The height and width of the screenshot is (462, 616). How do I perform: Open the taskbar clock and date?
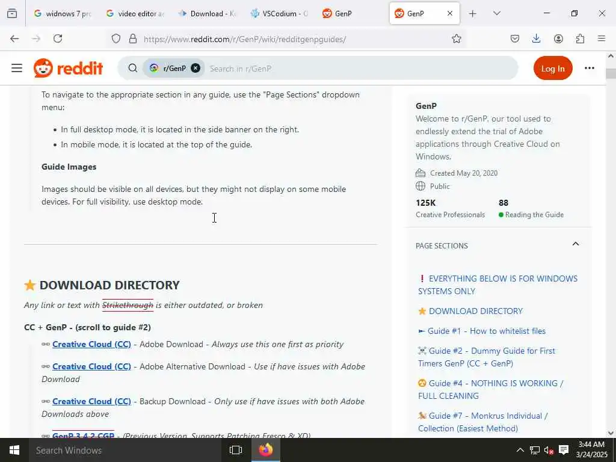[x=592, y=450]
